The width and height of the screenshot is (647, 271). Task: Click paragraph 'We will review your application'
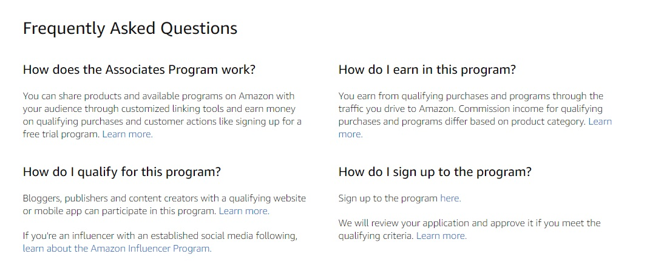[x=470, y=229]
